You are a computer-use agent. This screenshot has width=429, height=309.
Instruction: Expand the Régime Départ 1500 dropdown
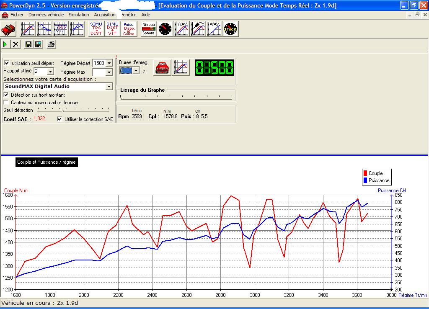click(x=109, y=63)
